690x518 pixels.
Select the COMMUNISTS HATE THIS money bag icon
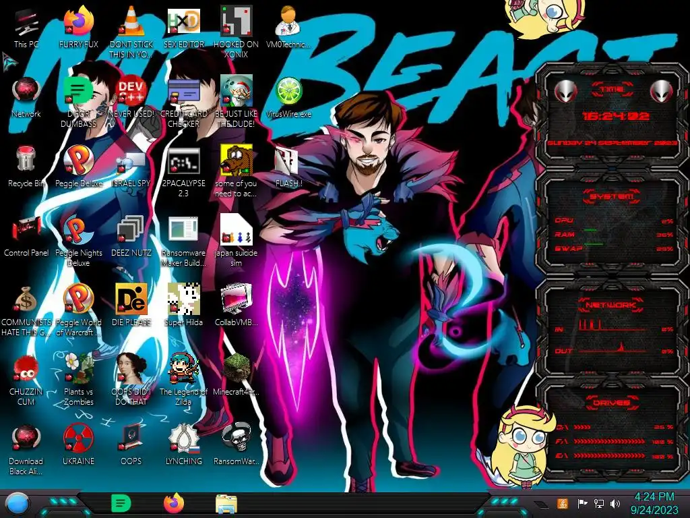(26, 310)
